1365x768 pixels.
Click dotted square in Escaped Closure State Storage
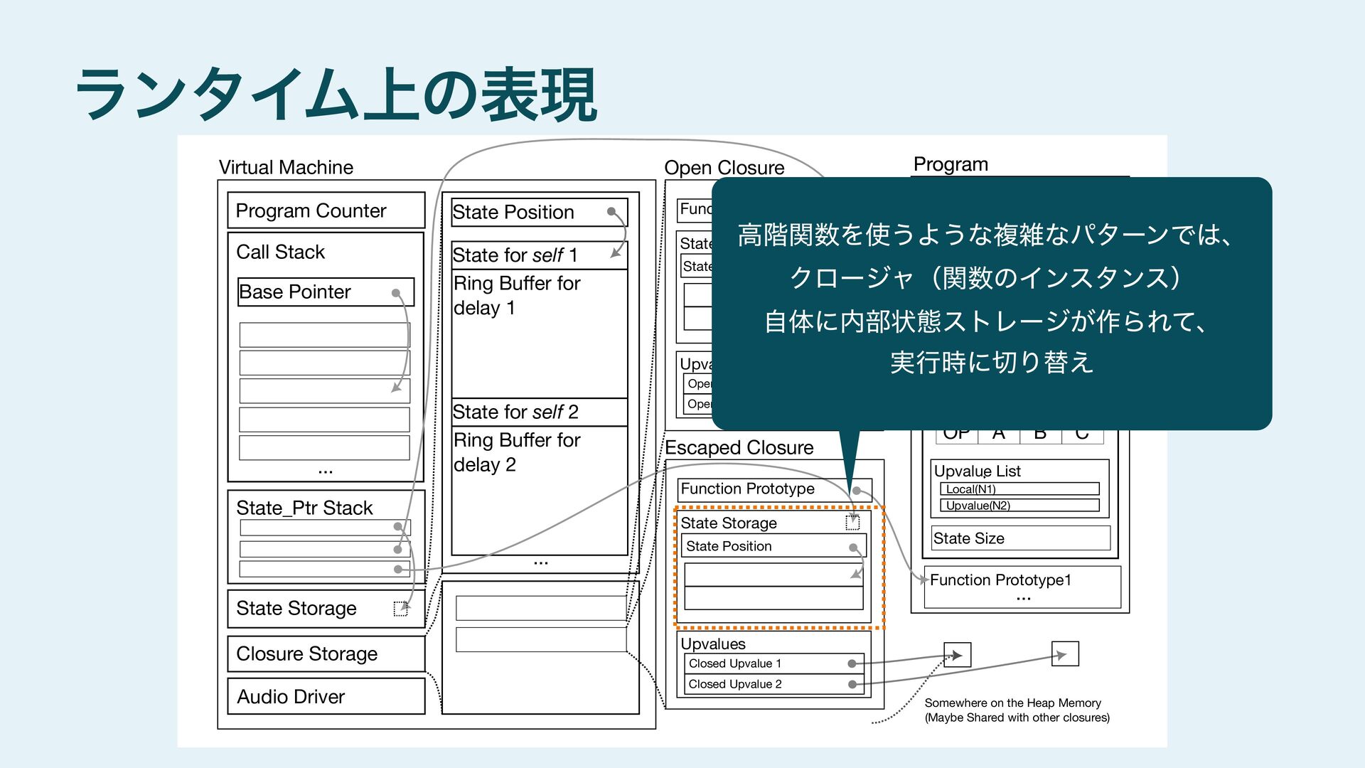[852, 523]
